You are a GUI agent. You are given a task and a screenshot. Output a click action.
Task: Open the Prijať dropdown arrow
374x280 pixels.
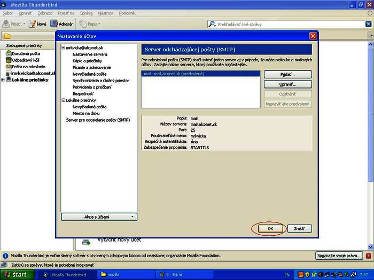pos(24,24)
